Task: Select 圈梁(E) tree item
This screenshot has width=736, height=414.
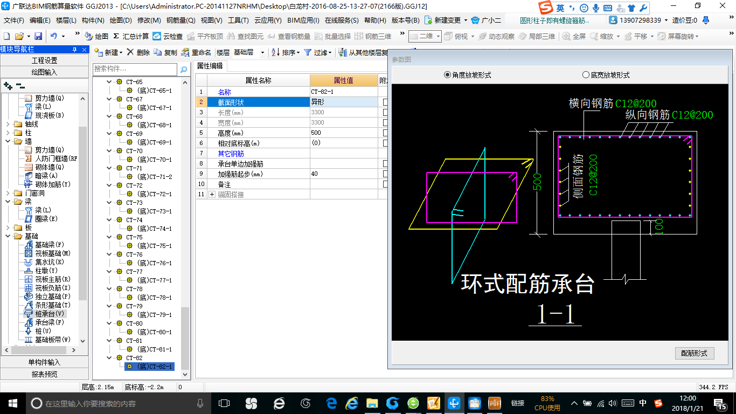Action: point(41,219)
